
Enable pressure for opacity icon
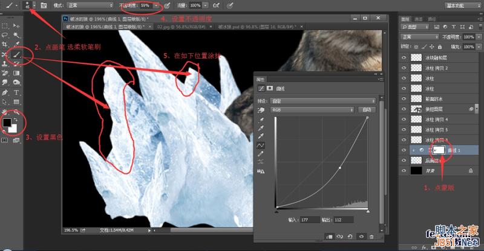click(x=167, y=5)
